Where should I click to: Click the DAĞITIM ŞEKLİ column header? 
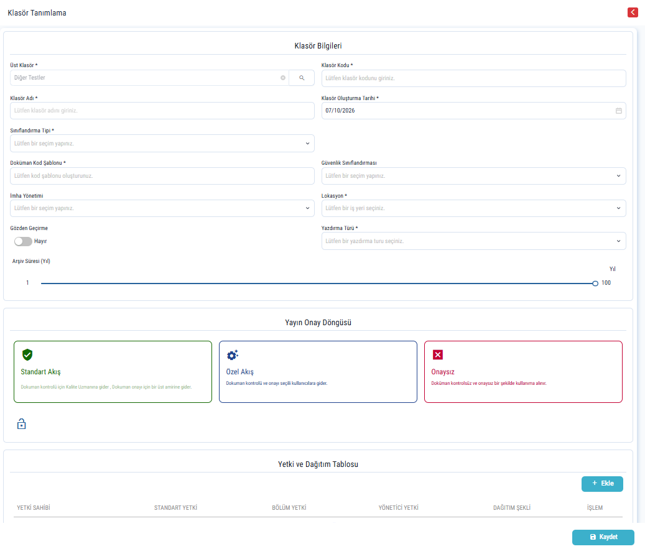(x=512, y=508)
